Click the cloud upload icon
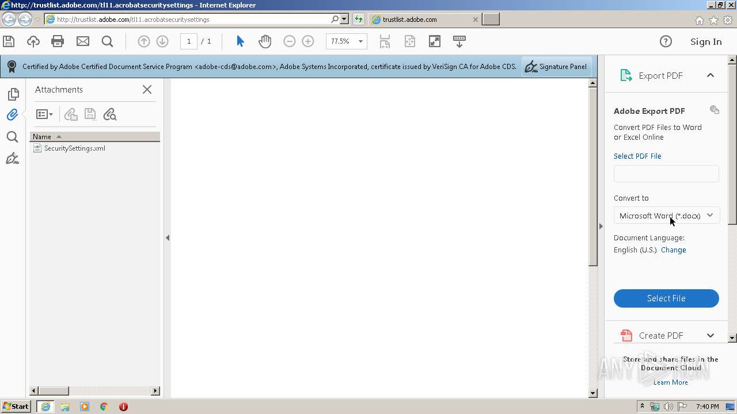This screenshot has height=414, width=737. coord(33,41)
